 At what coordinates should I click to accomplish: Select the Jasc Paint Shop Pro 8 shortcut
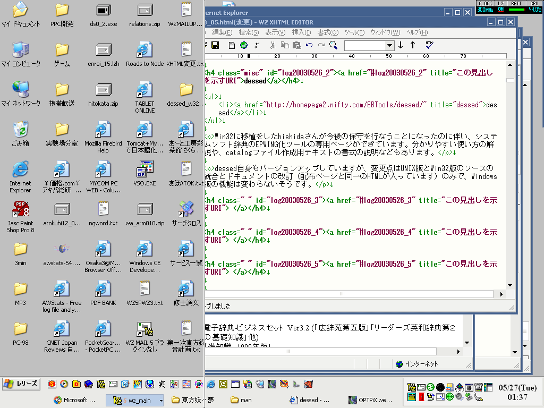[21, 217]
